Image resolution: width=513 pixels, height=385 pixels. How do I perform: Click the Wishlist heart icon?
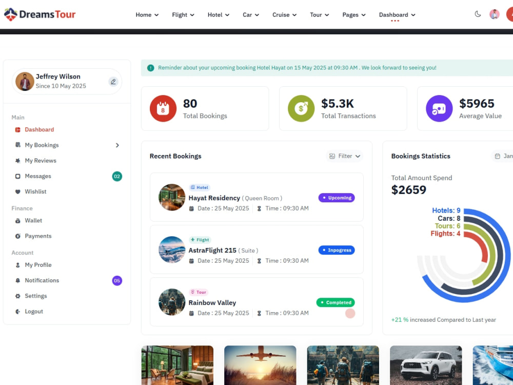click(x=17, y=191)
